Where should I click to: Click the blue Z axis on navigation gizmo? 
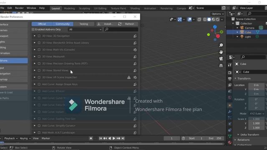click(x=215, y=27)
